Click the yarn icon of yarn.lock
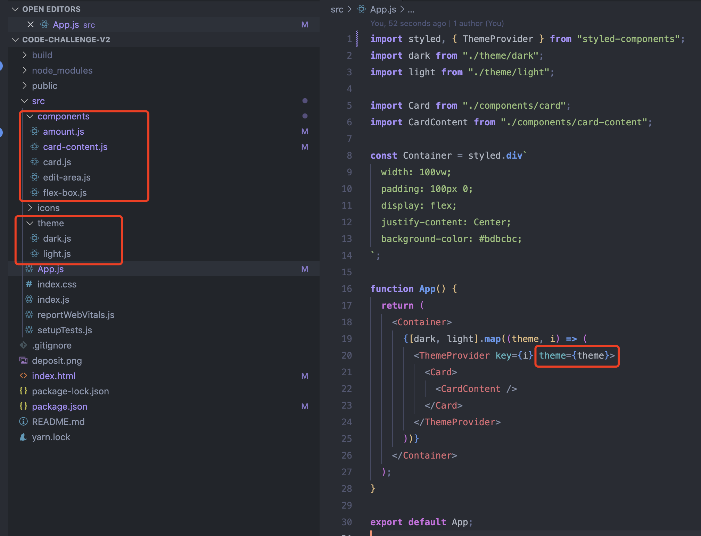 tap(24, 437)
